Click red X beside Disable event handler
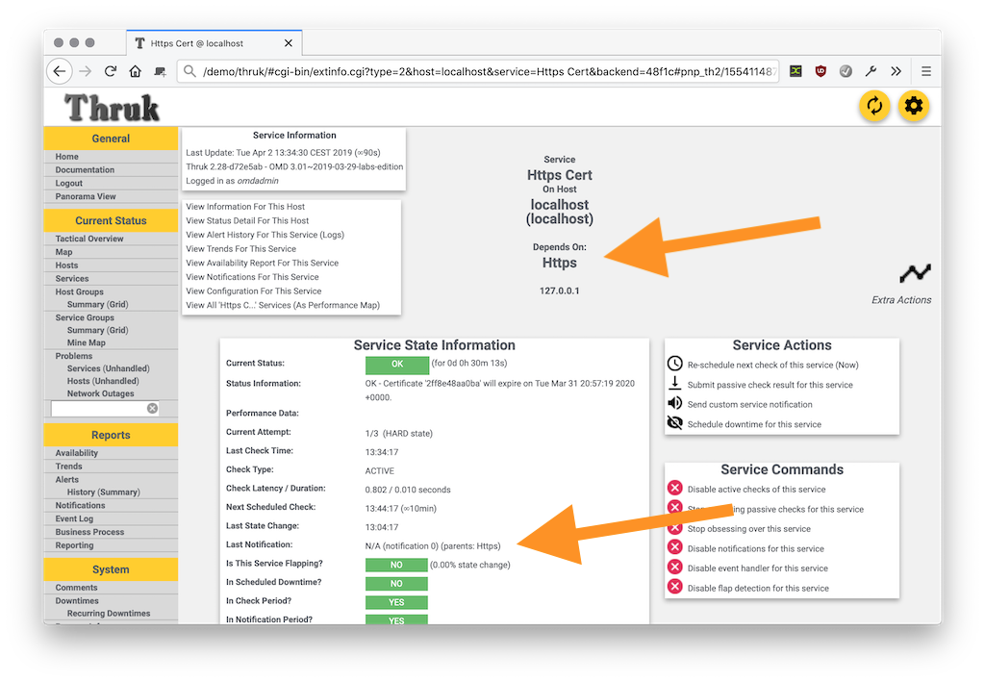The height and width of the screenshot is (682, 985). 674,568
